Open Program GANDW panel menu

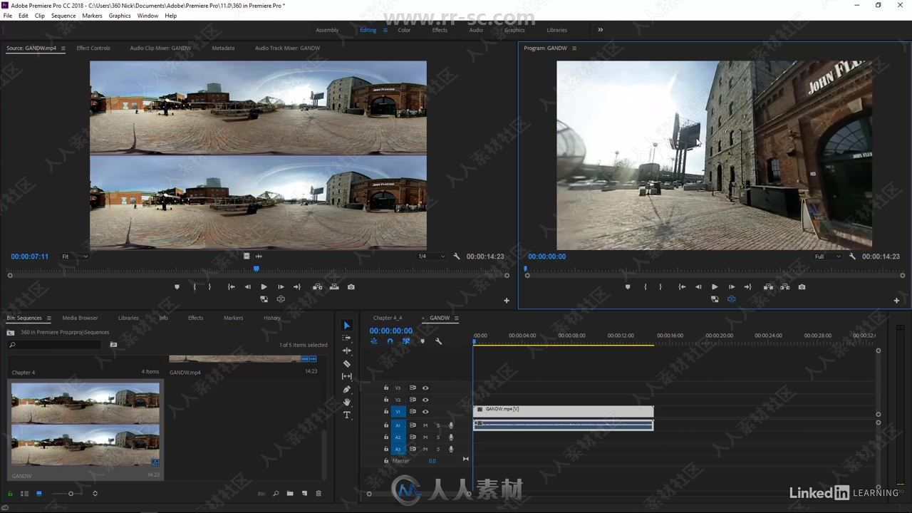pyautogui.click(x=574, y=48)
